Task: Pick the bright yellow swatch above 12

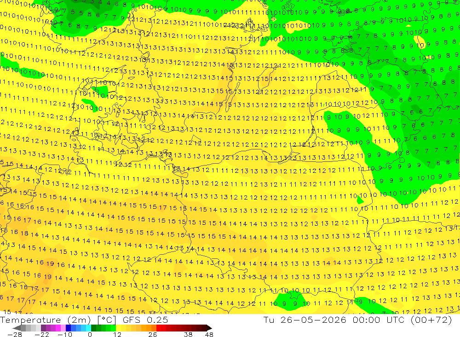Action: [119, 328]
